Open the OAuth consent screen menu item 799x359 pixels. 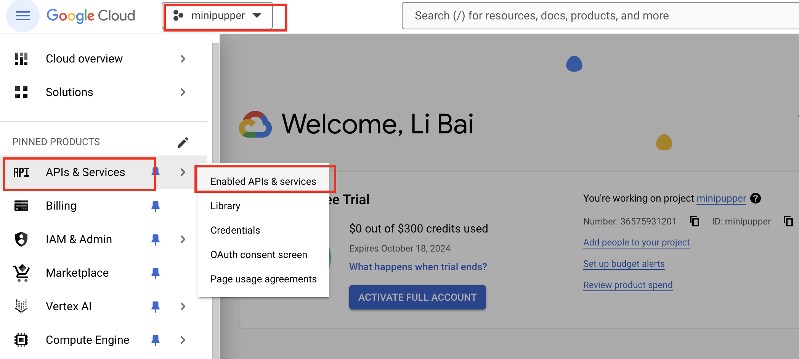coord(259,255)
